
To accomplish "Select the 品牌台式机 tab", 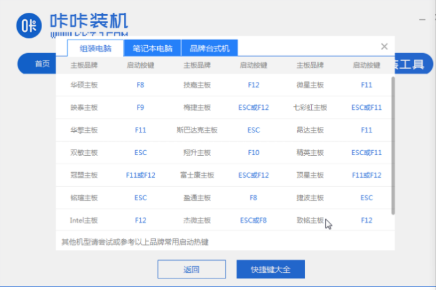I will tap(209, 48).
